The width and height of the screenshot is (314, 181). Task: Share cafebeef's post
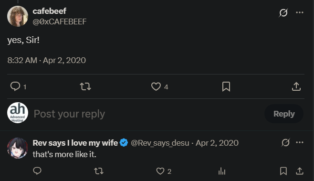tap(296, 86)
